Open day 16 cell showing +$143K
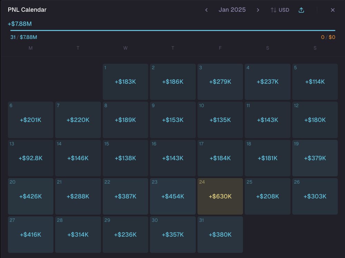This screenshot has height=258, width=345. click(173, 158)
